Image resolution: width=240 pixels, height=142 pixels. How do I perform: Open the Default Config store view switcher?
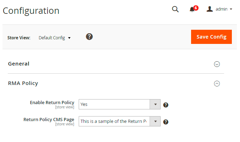[55, 38]
